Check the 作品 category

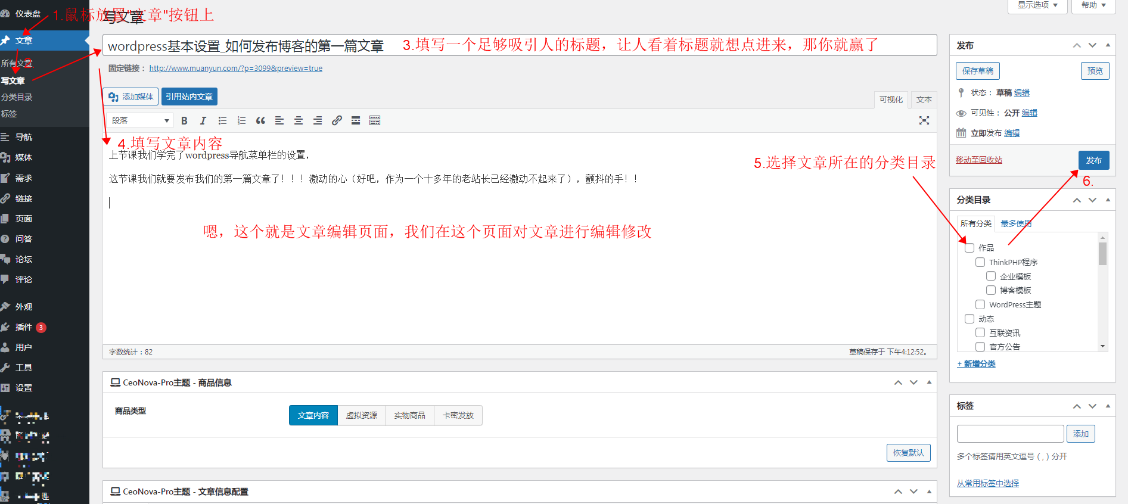click(969, 248)
